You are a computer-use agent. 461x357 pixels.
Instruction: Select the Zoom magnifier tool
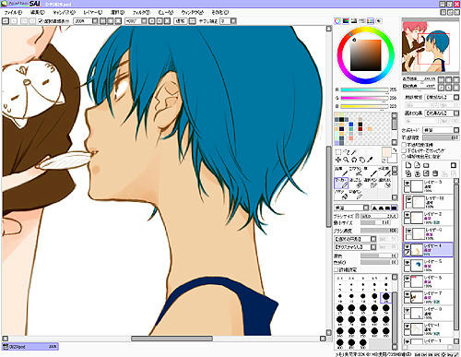point(346,160)
